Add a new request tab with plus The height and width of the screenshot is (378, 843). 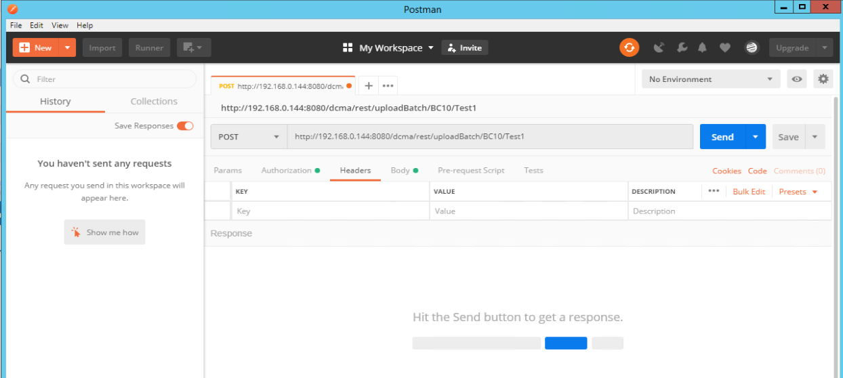369,86
